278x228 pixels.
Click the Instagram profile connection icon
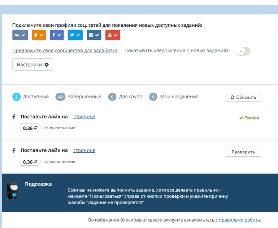pyautogui.click(x=94, y=35)
